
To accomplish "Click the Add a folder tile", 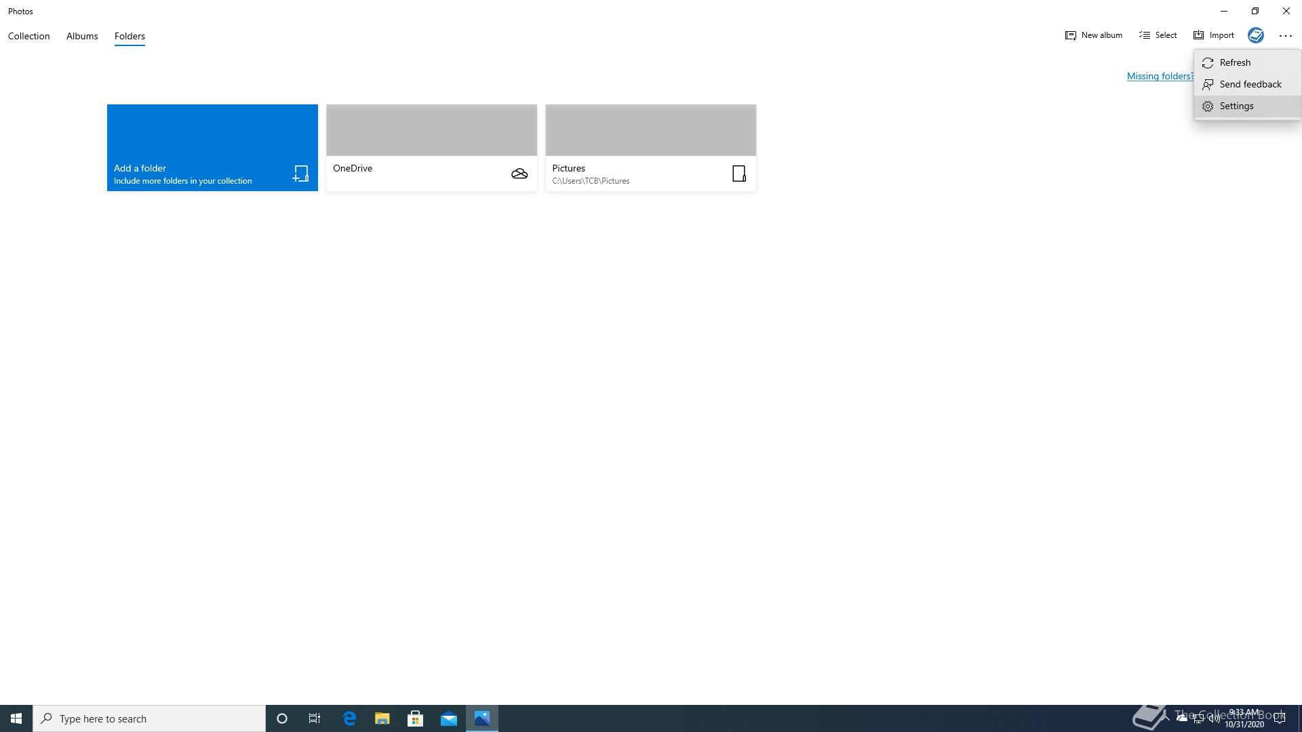I will [x=212, y=147].
